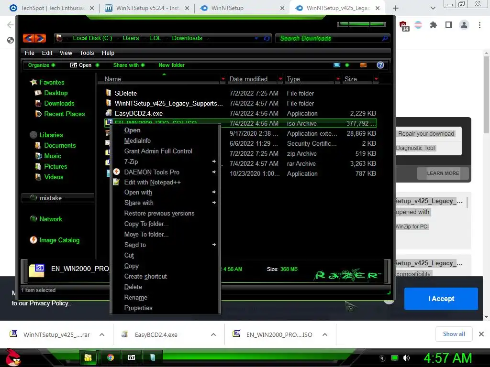Click the change view icon in the toolbar
The height and width of the screenshot is (367, 490).
coord(336,65)
